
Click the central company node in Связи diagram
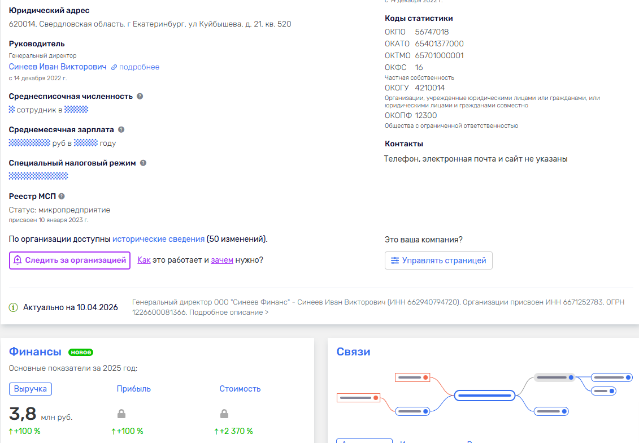coord(484,395)
